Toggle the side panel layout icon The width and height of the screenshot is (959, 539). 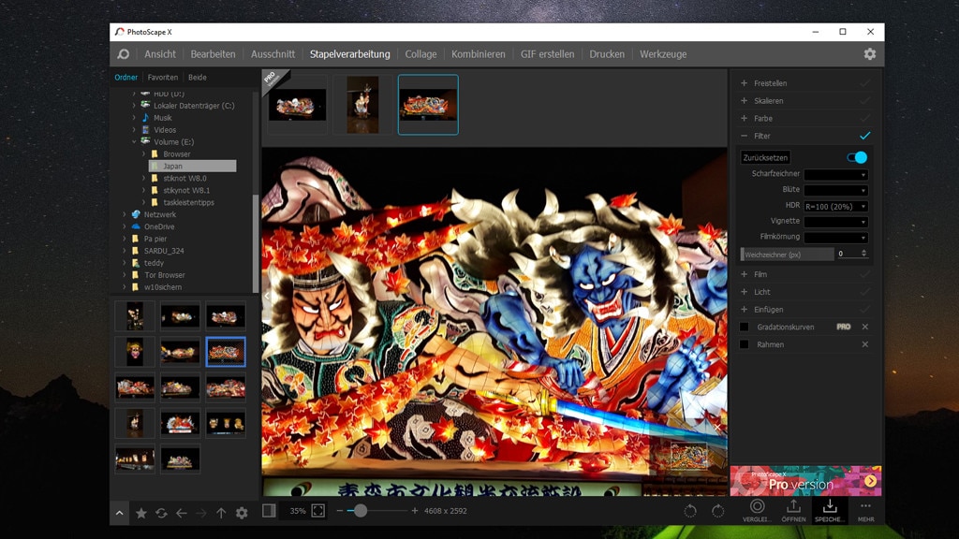pos(269,511)
